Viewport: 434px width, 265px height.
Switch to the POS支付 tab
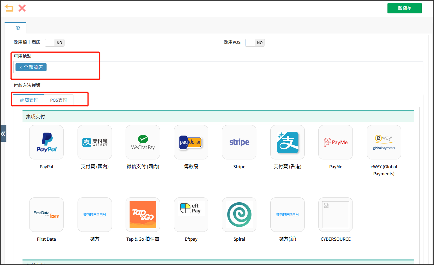[x=58, y=100]
